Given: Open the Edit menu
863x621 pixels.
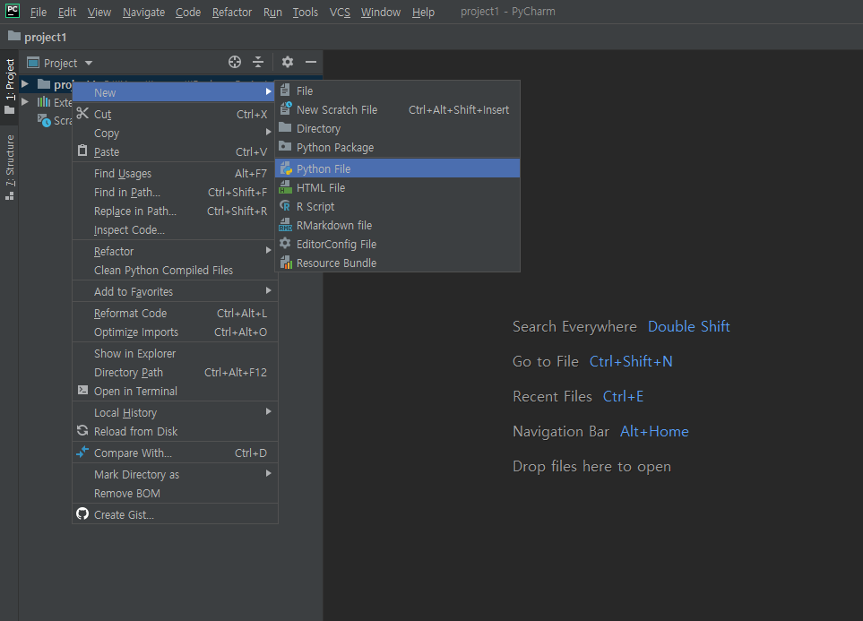Looking at the screenshot, I should click(67, 12).
